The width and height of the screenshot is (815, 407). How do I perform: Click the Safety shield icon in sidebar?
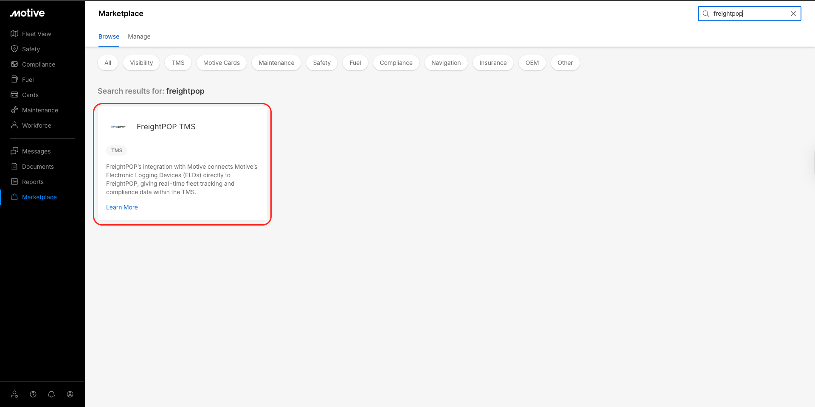point(14,49)
